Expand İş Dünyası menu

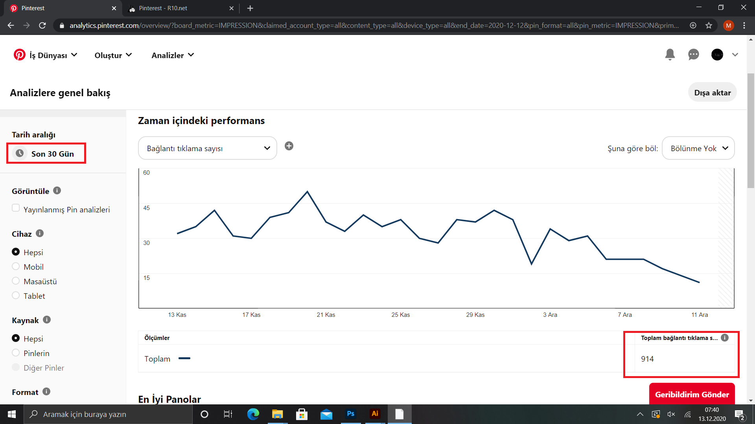point(53,55)
